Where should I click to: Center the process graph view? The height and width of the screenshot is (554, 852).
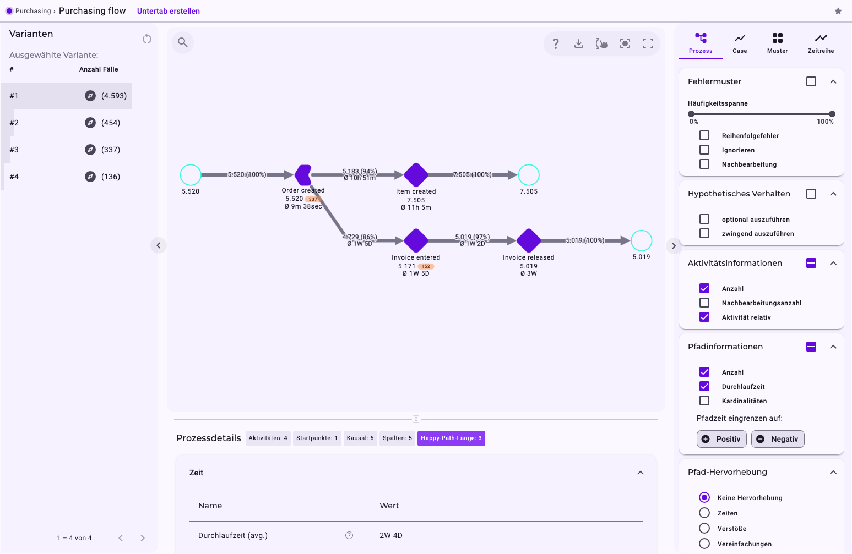coord(625,43)
